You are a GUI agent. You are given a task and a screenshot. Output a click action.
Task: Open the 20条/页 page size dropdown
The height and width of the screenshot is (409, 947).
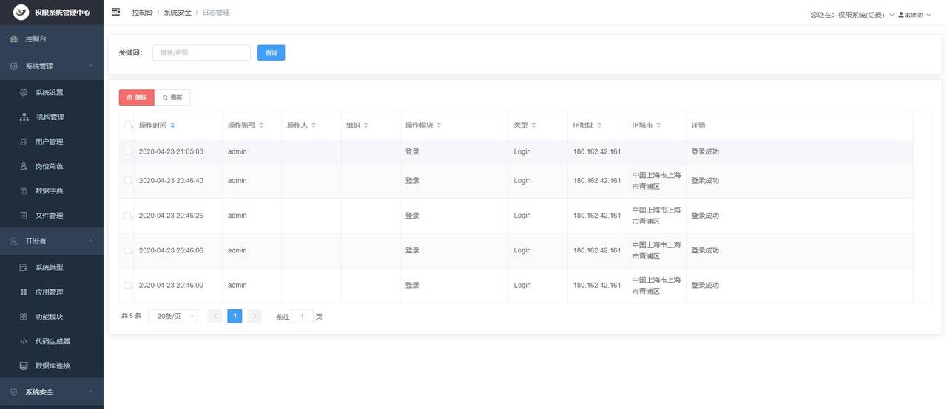click(173, 316)
